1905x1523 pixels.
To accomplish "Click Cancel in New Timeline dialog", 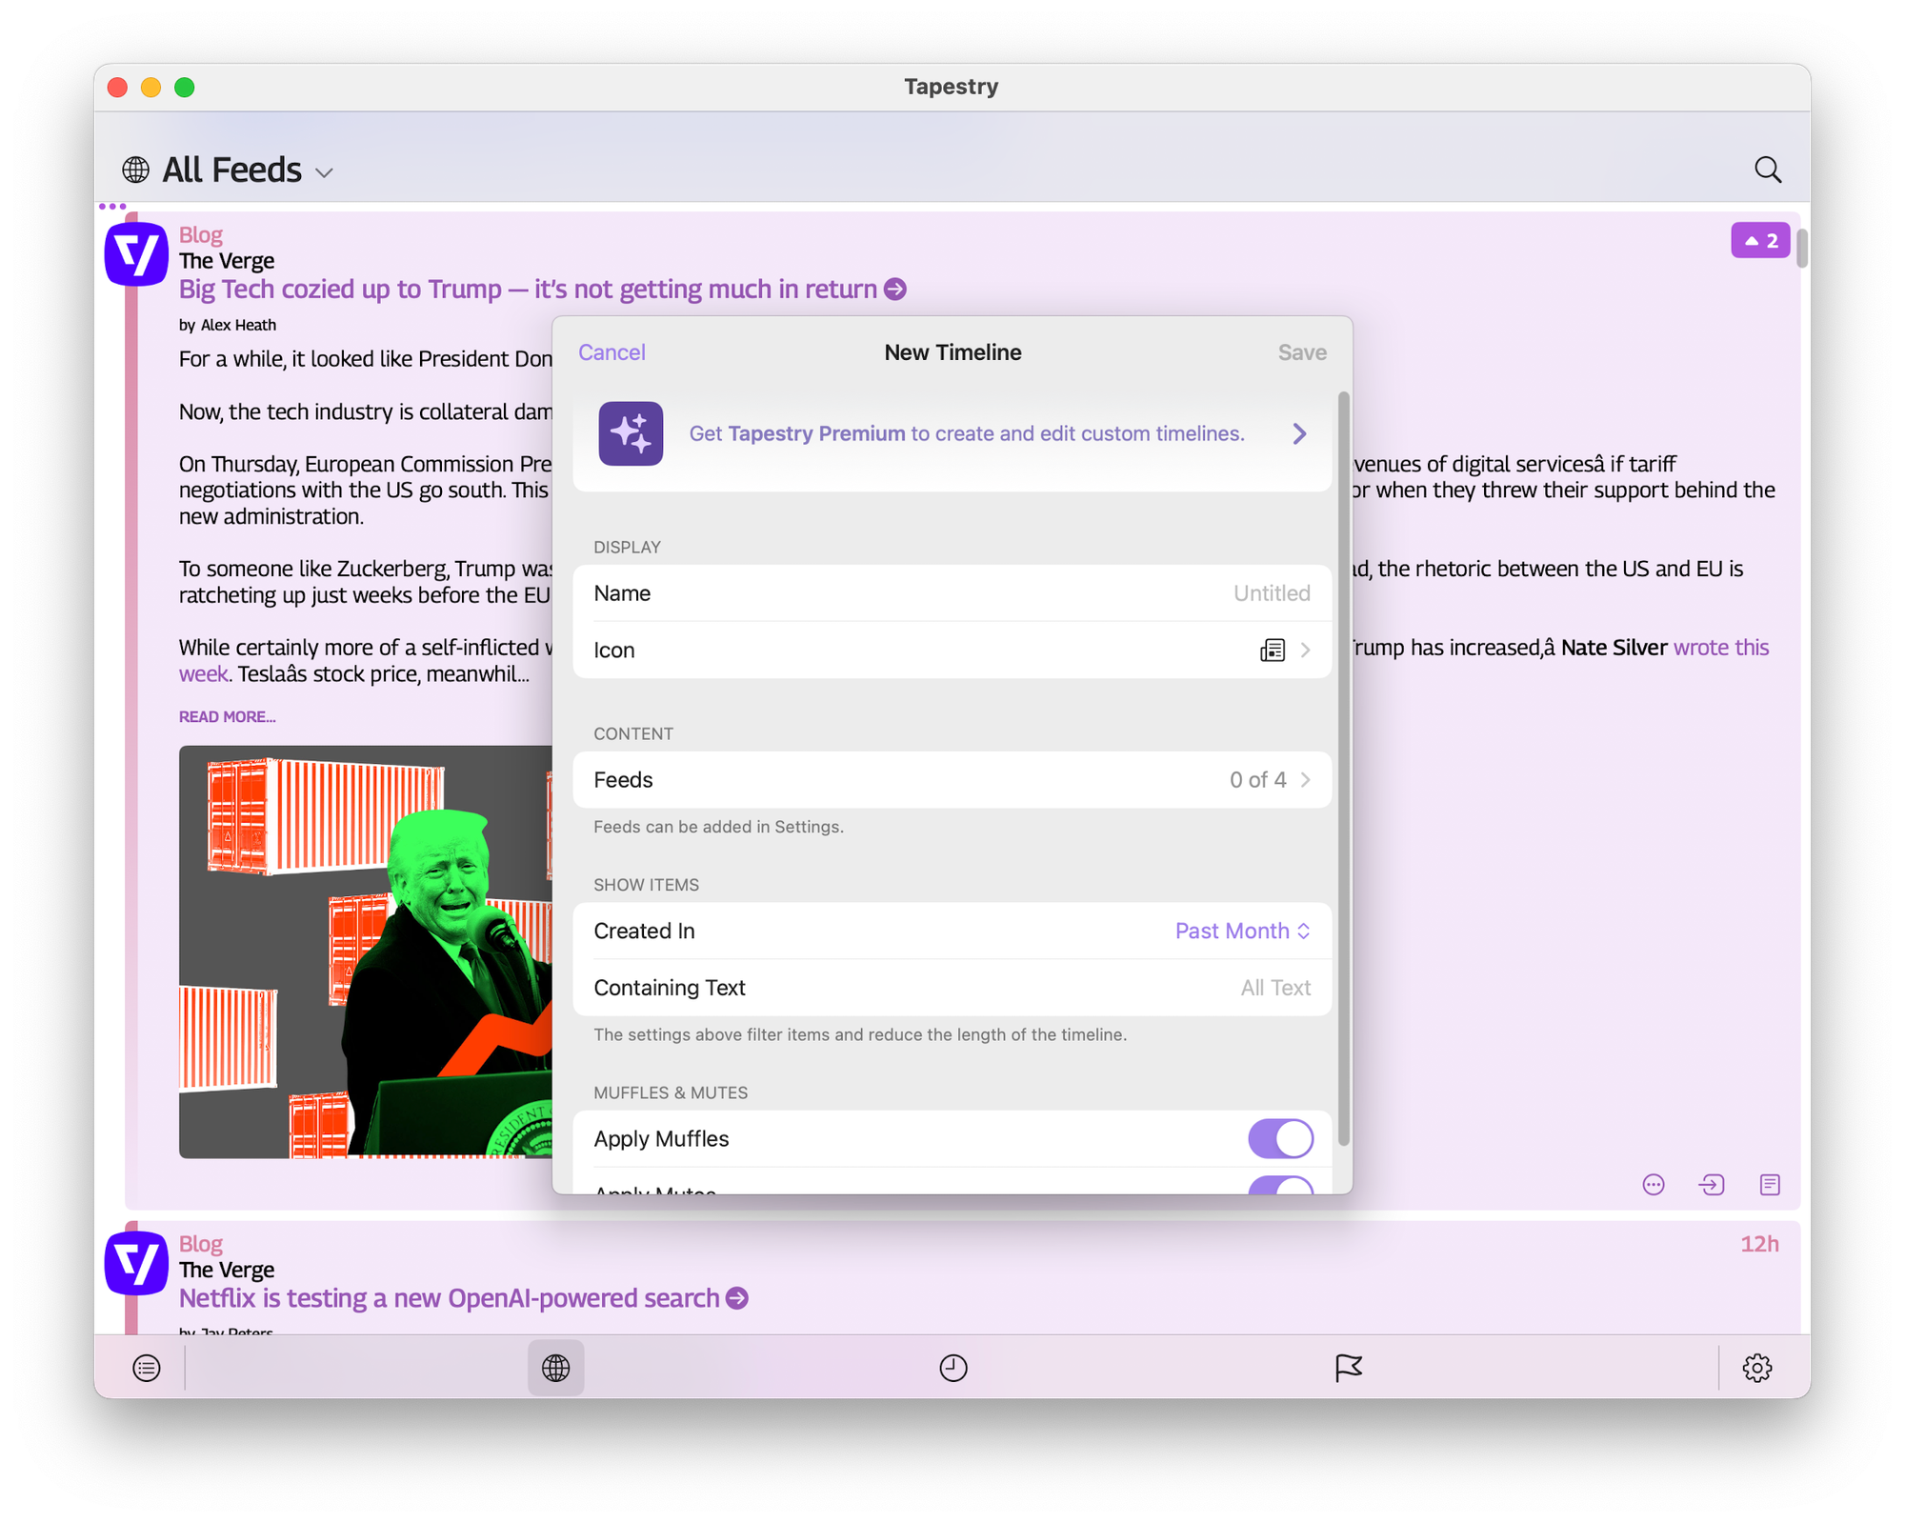I will [612, 352].
